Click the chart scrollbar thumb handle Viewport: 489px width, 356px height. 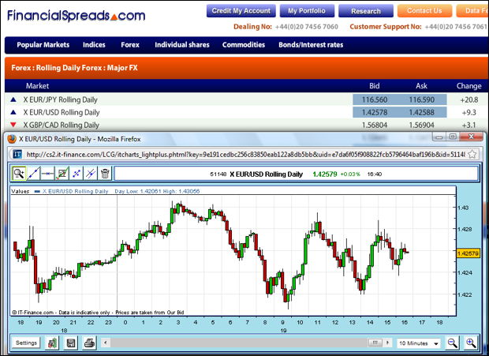tap(375, 343)
